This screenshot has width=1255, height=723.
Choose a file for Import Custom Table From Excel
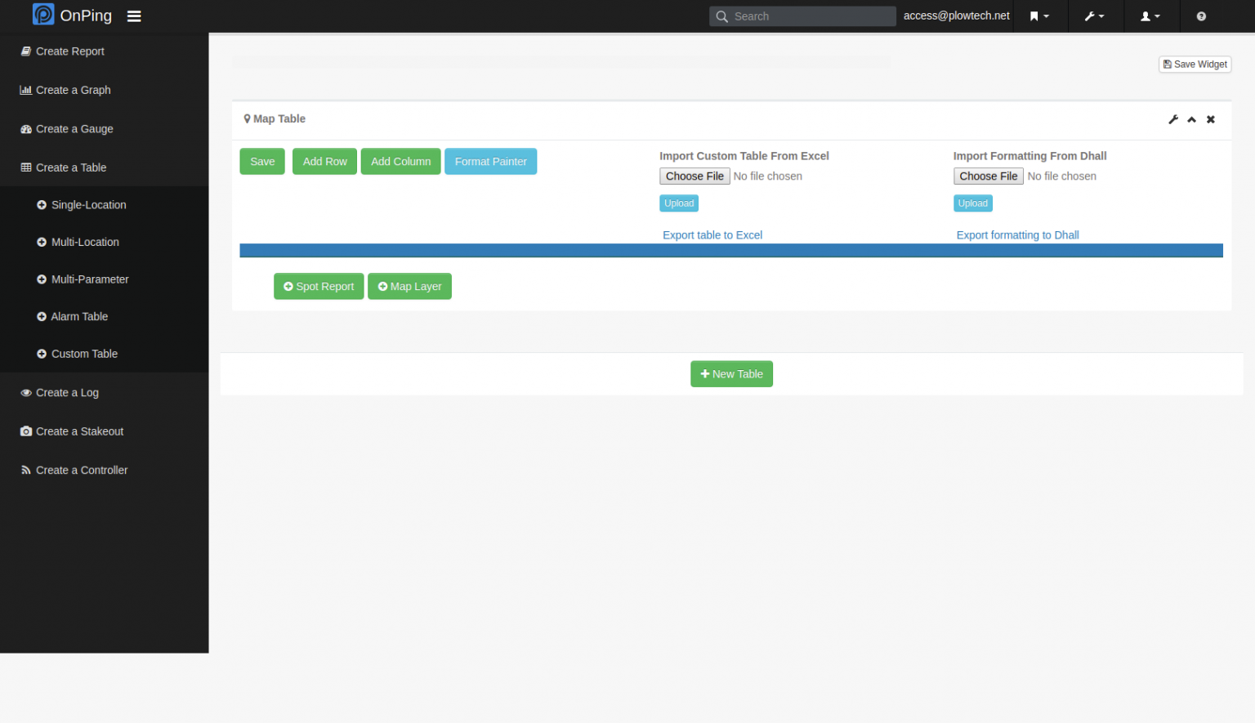694,176
